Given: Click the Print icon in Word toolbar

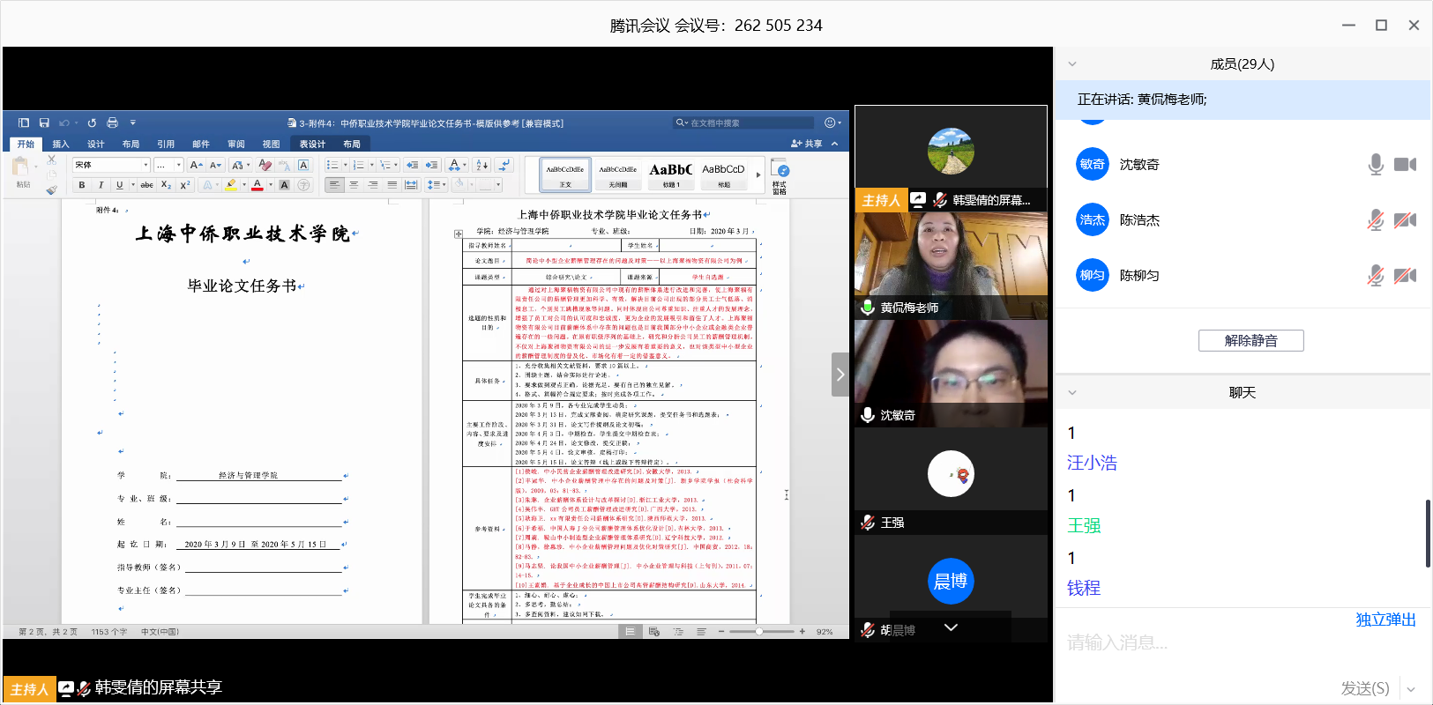Looking at the screenshot, I should click(x=112, y=123).
